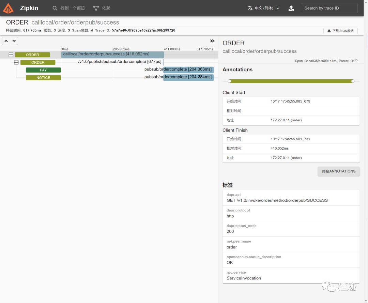Click the Trace ID value 57a7a48c0f9095e40a22fac06b299720
The width and height of the screenshot is (368, 303).
(x=144, y=30)
